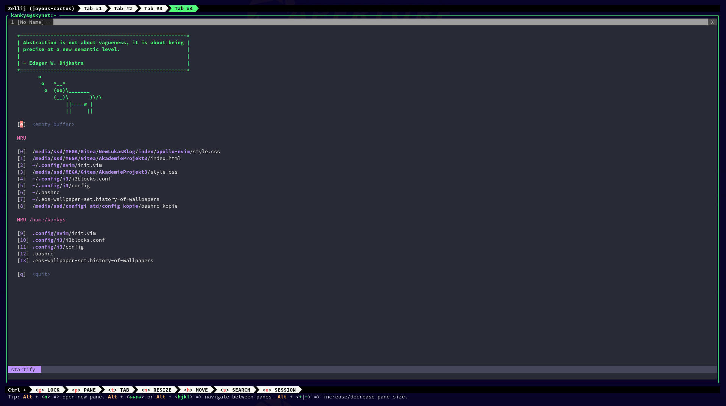Open the empty buffer entry

pos(53,124)
